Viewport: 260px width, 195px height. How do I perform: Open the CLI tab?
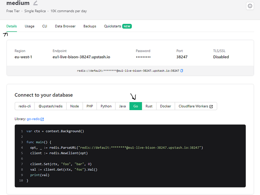pyautogui.click(x=45, y=26)
